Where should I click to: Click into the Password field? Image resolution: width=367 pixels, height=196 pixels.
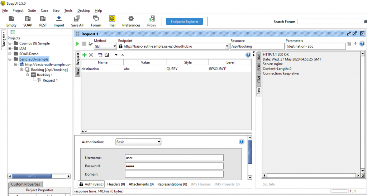[x=174, y=166]
